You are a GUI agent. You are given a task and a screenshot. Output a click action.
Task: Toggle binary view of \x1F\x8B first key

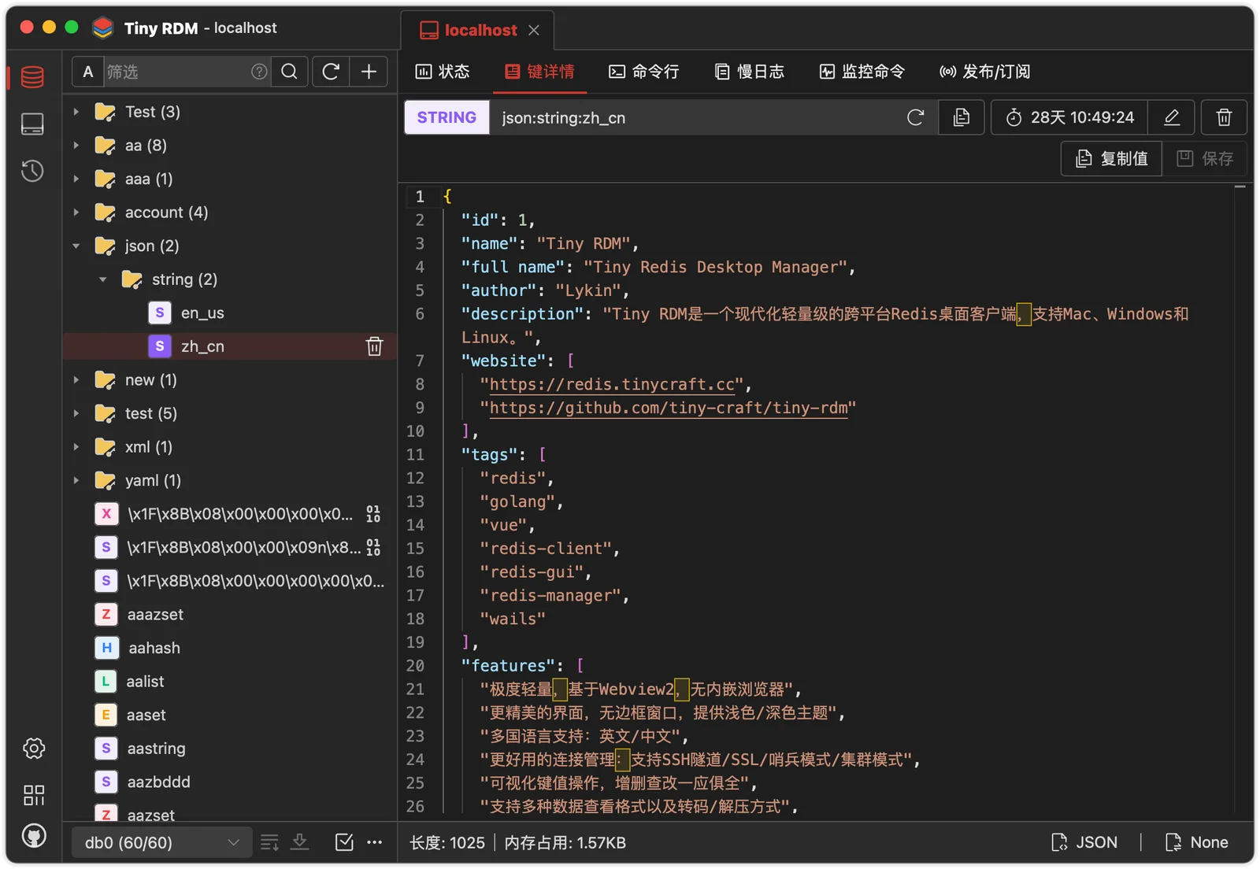373,514
